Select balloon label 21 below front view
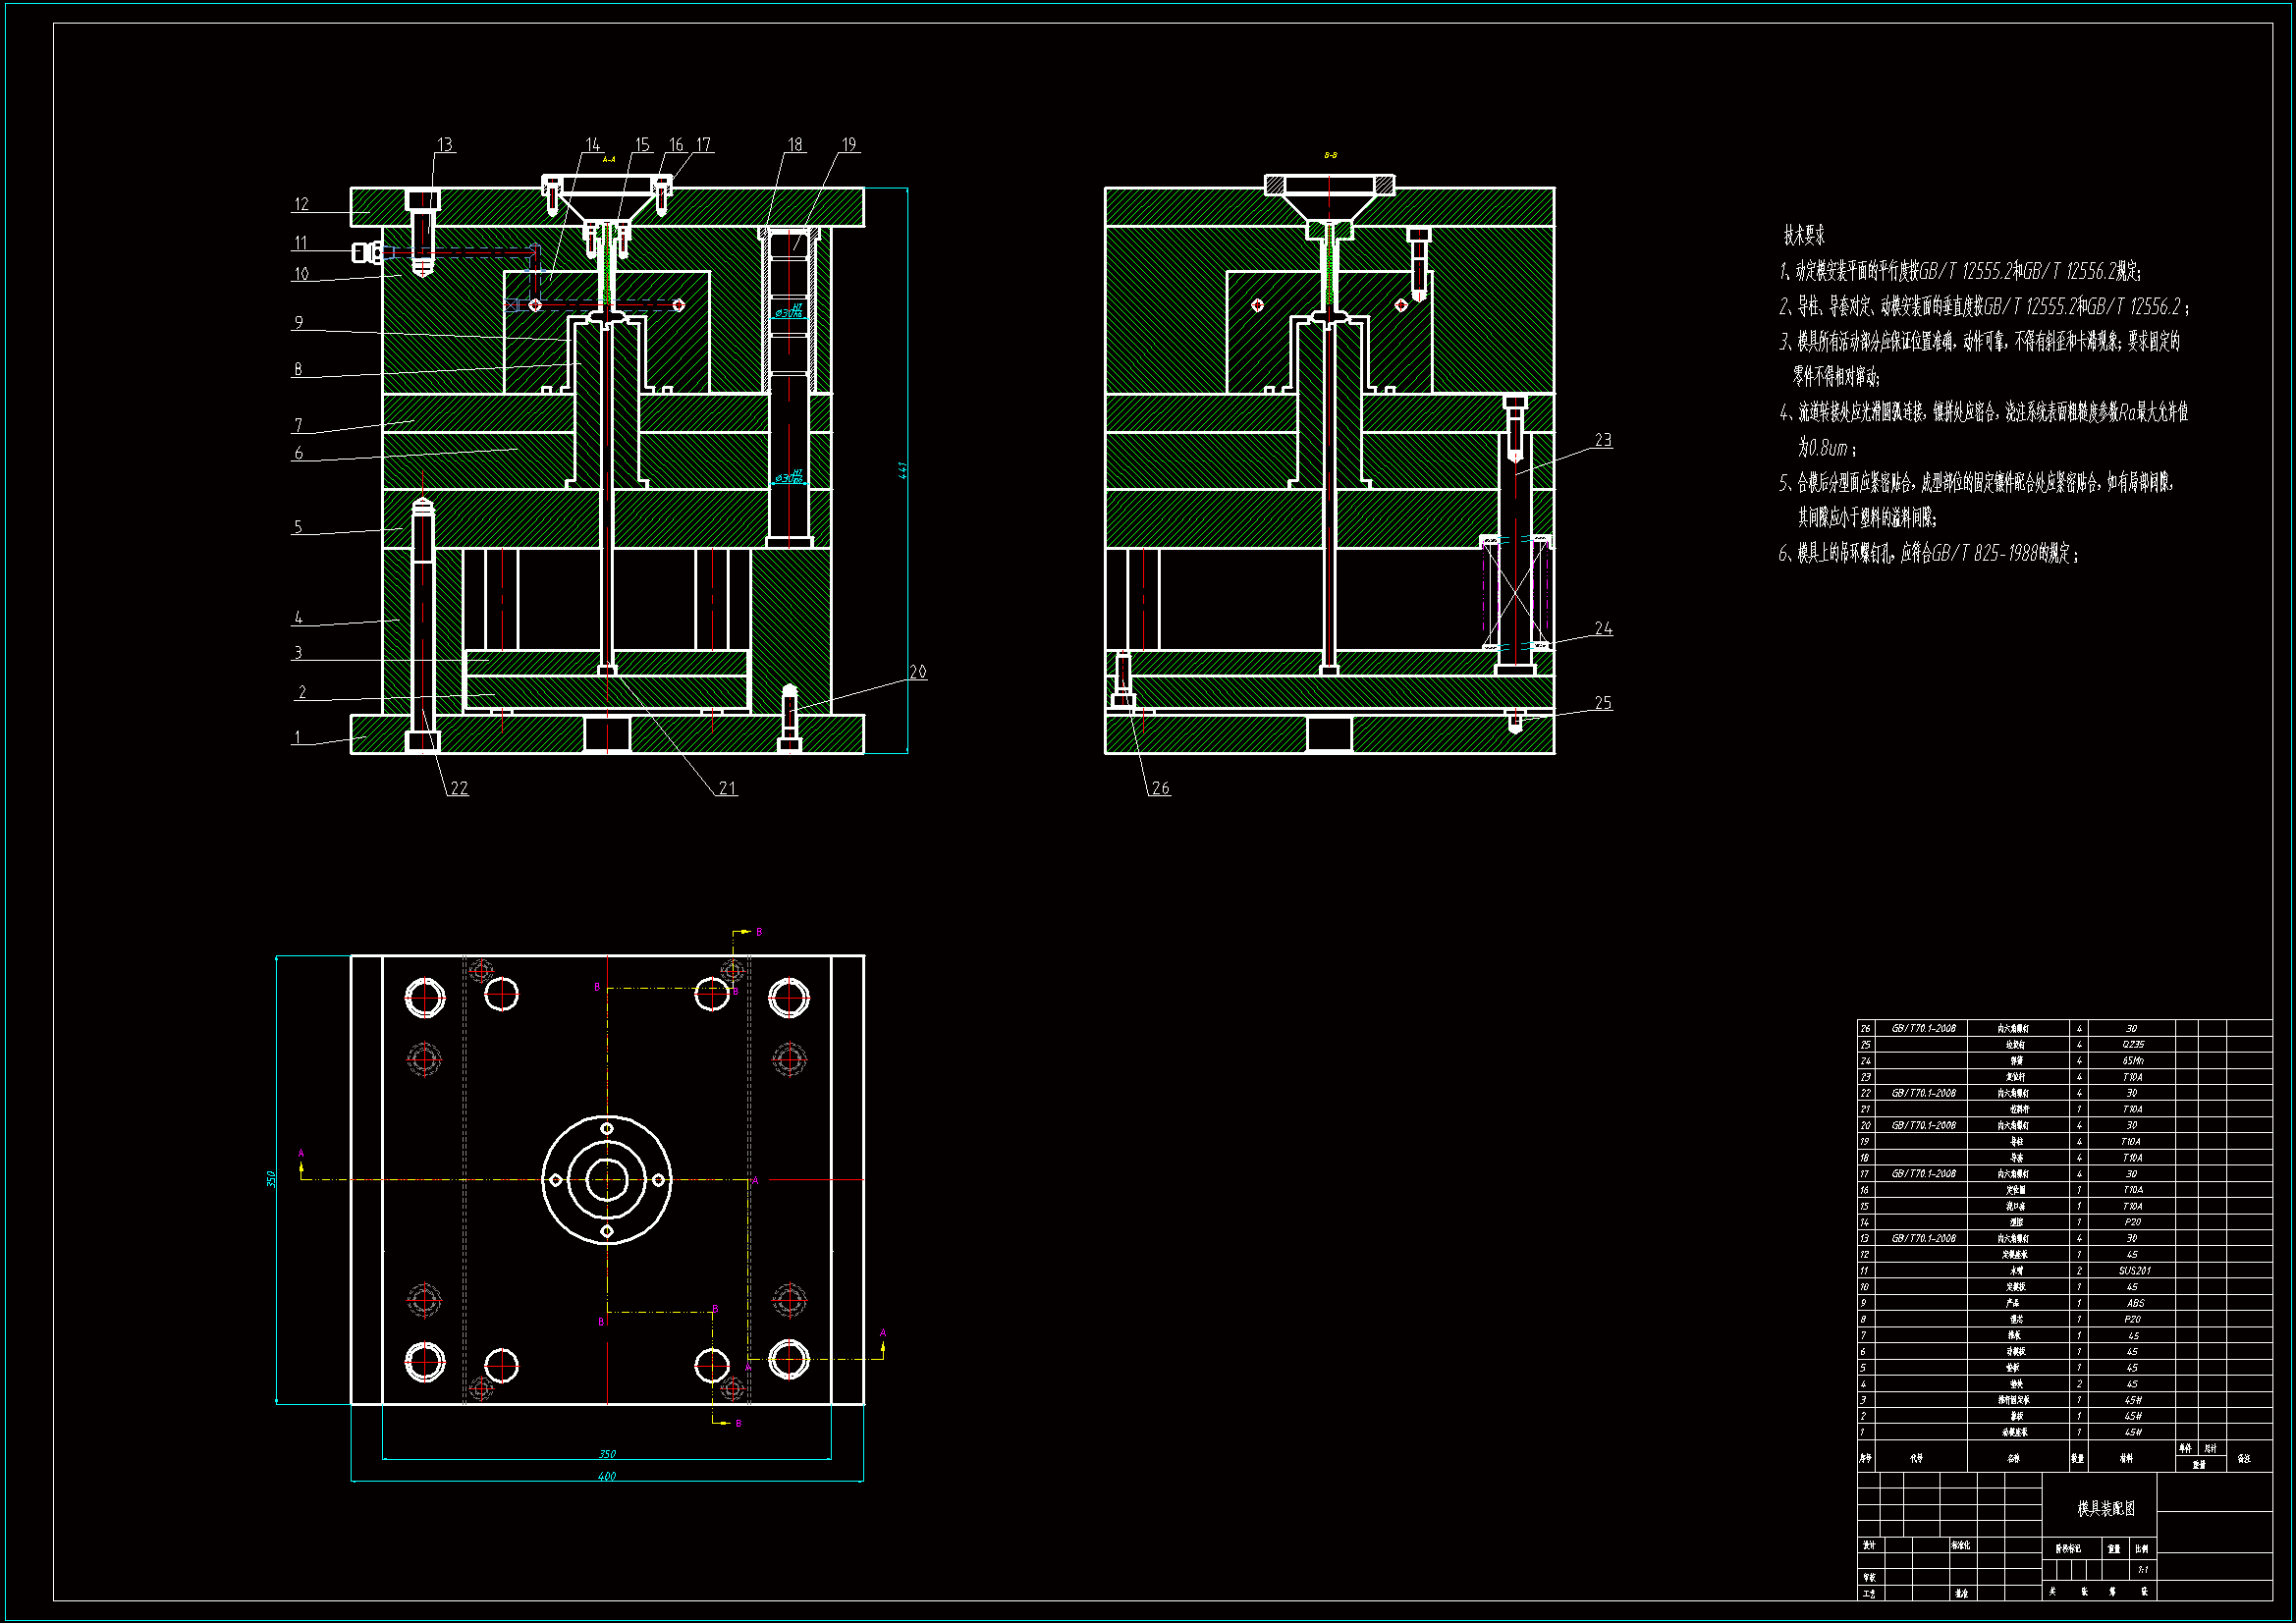This screenshot has width=2296, height=1623. pyautogui.click(x=727, y=789)
